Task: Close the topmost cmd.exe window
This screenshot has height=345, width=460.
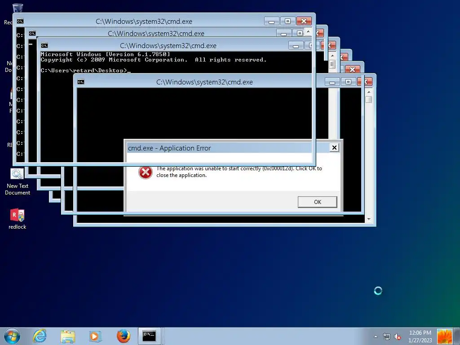Action: click(x=304, y=21)
